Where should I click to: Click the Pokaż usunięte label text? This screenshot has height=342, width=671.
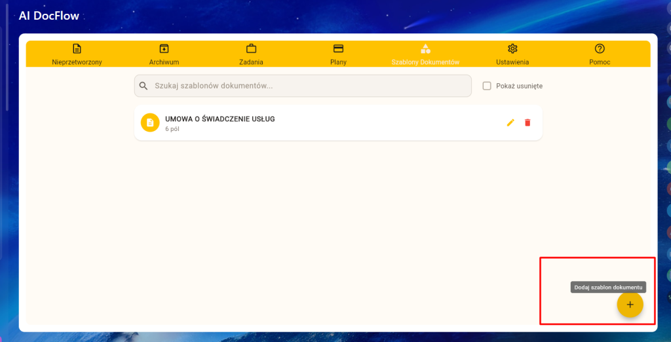click(520, 86)
